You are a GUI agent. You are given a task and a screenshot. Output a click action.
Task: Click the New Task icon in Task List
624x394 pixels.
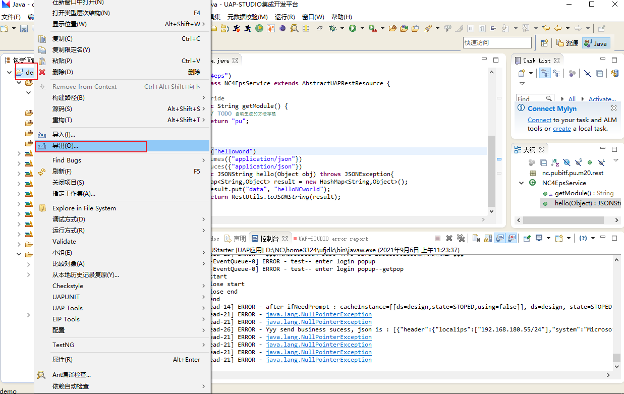click(522, 74)
